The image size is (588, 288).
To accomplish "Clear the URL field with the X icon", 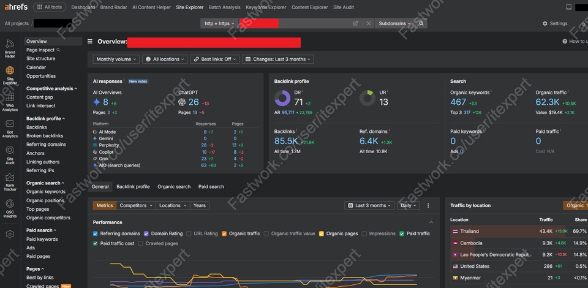I will coord(369,23).
